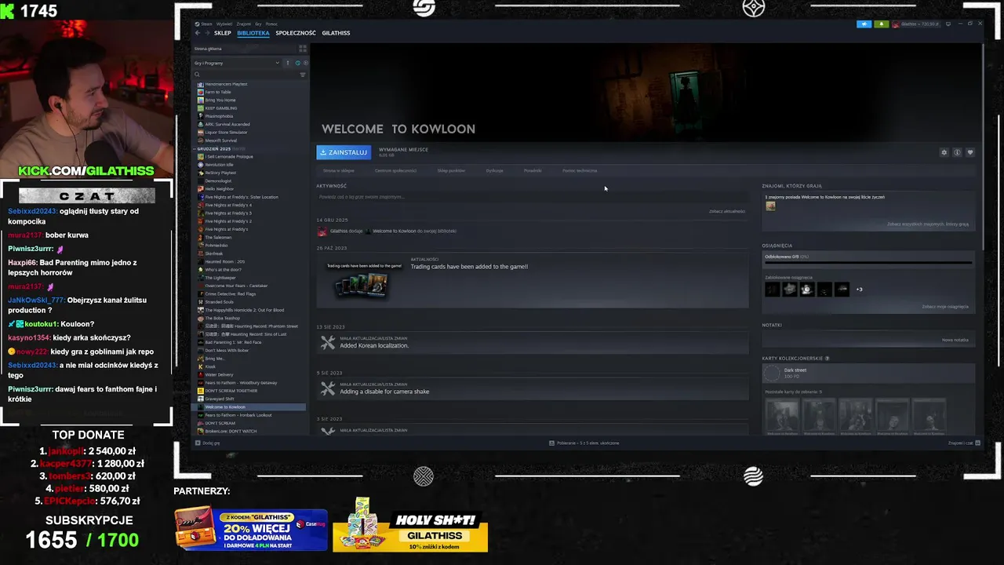1004x565 pixels.
Task: Toggle the recent activity clock filter
Action: (x=297, y=63)
